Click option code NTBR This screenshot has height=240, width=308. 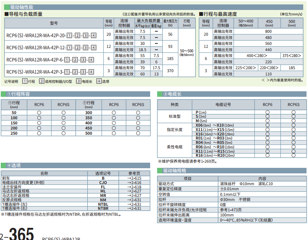(x=103, y=208)
